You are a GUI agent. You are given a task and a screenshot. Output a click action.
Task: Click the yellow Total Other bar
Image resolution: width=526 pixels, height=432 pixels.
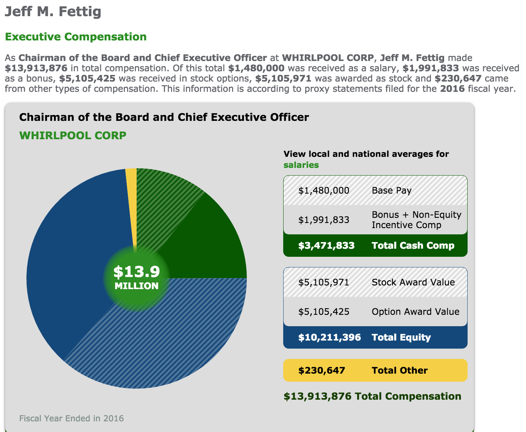point(375,370)
